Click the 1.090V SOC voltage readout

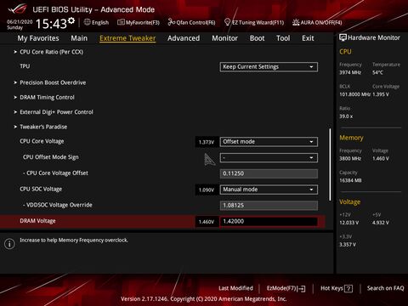207,190
